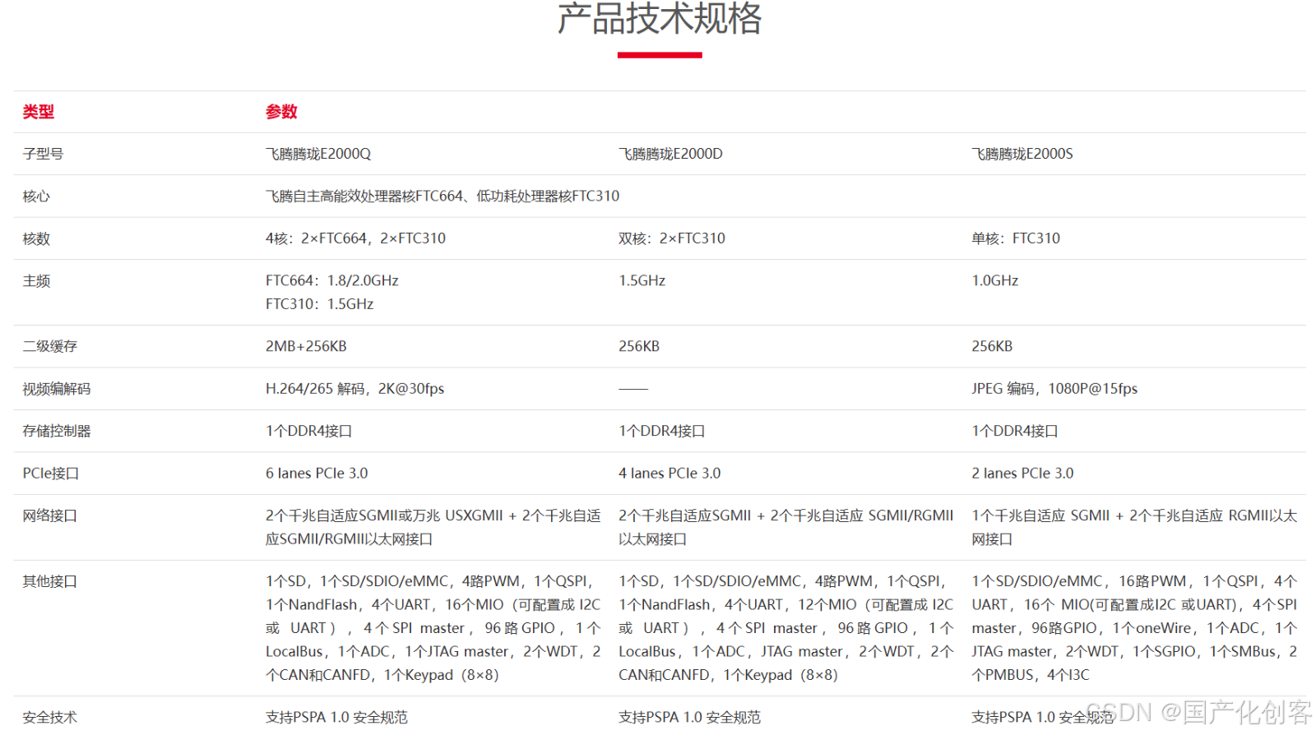Select the 网络接口 row label

[x=50, y=516]
